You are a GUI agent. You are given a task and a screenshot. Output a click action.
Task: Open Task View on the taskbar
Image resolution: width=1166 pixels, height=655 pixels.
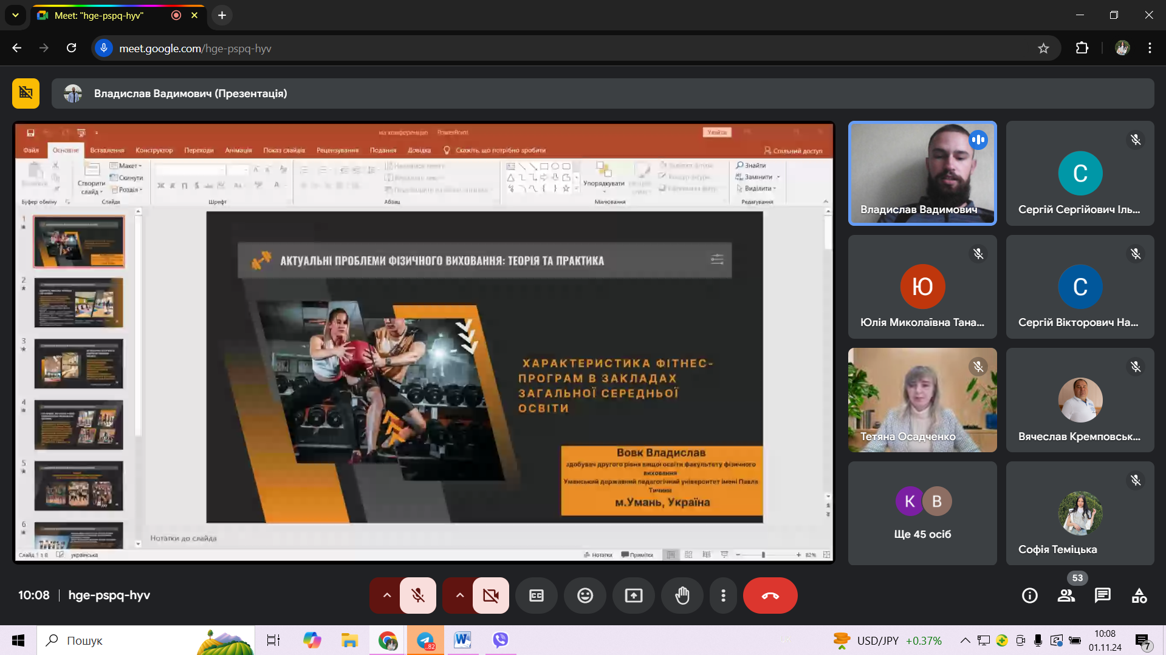[273, 640]
